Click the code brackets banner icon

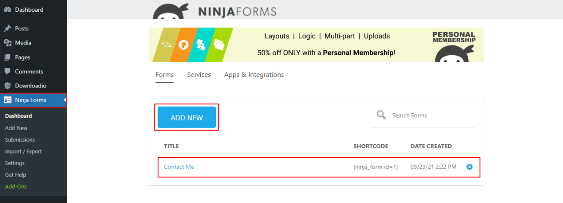point(167,45)
